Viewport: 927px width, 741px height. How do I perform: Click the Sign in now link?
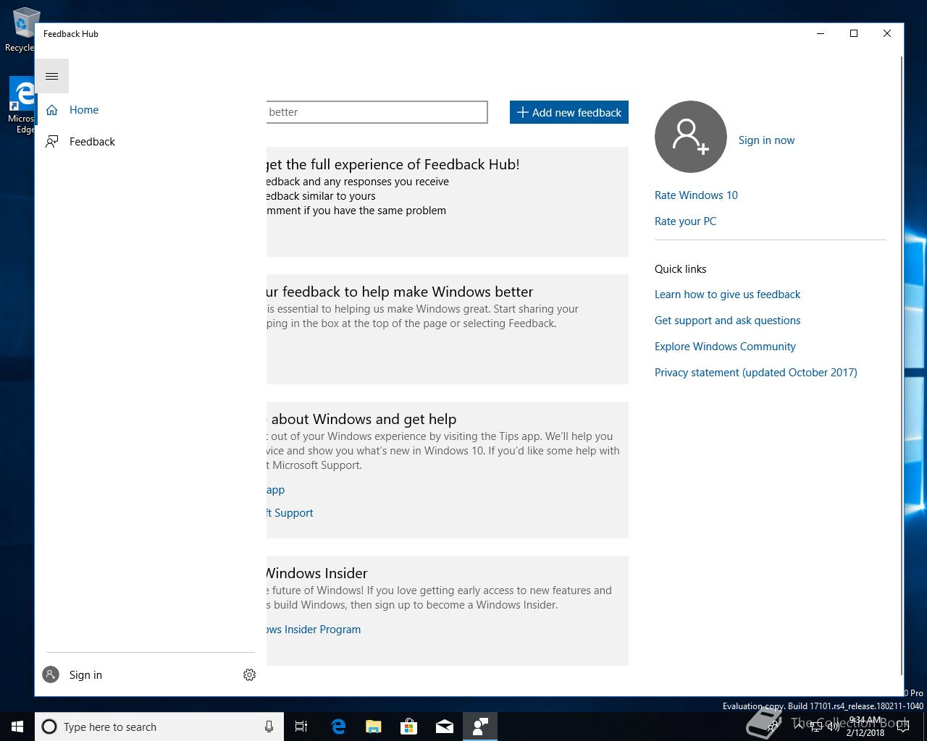click(x=766, y=140)
